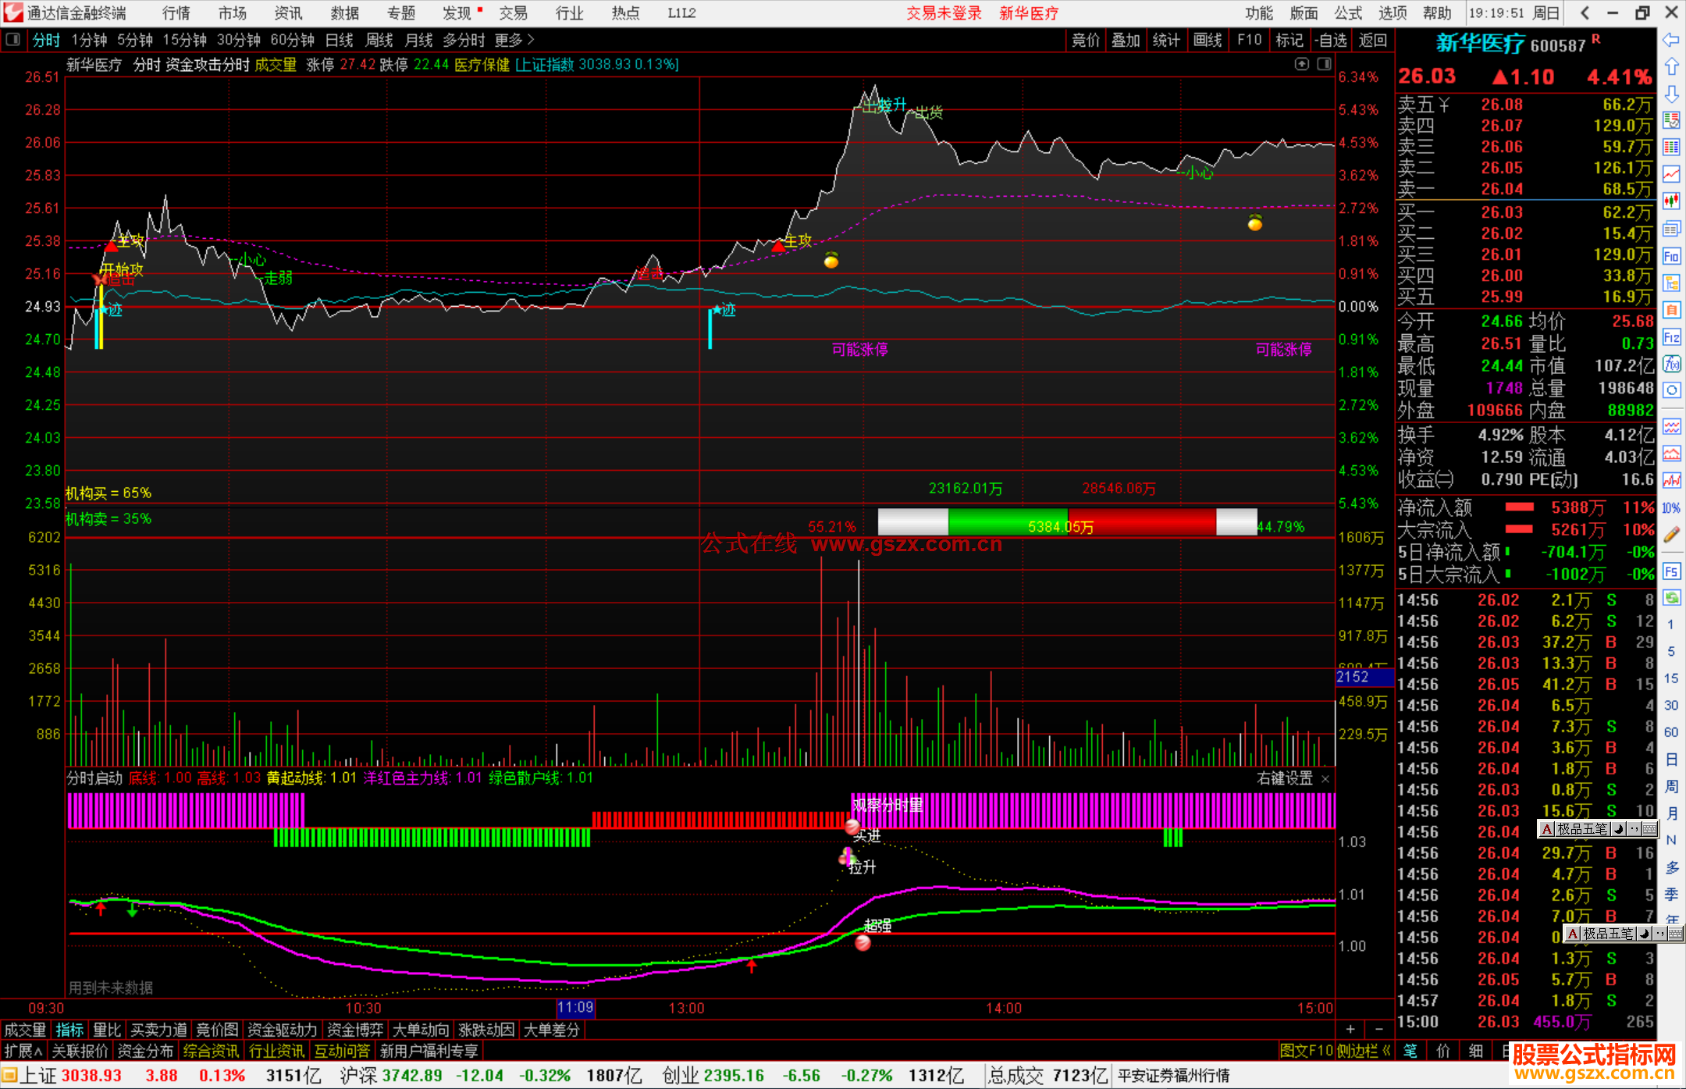This screenshot has width=1686, height=1089.
Task: Expand the 扩展 panel arrow
Action: click(23, 1051)
